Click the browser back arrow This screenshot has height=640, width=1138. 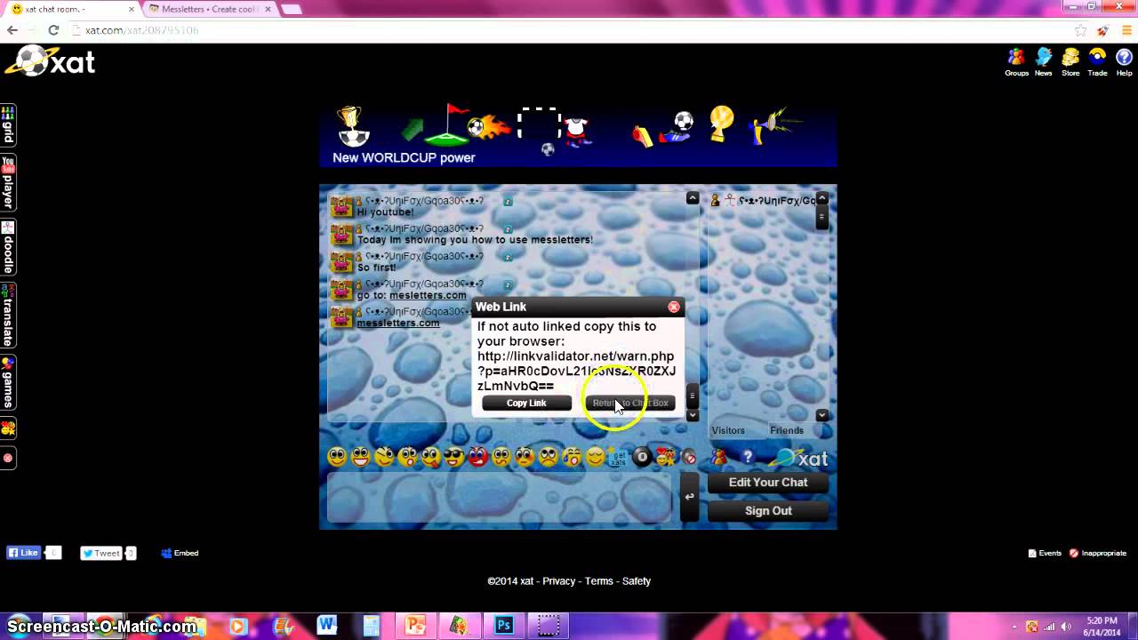[x=12, y=30]
